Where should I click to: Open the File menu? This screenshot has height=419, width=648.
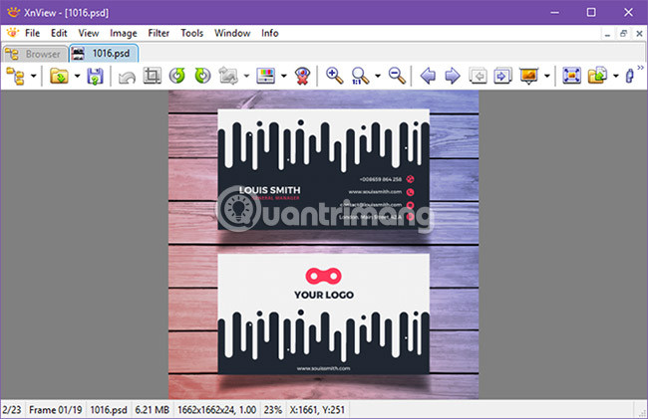(32, 33)
